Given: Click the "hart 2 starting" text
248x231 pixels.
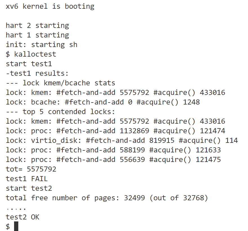Looking at the screenshot, I should [x=37, y=25].
